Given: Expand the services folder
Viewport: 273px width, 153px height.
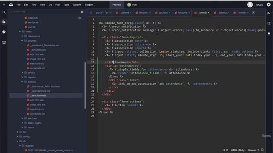Looking at the screenshot, I should coord(22,118).
